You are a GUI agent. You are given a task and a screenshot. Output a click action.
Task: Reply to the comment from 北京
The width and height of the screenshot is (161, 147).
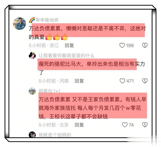coord(79,125)
